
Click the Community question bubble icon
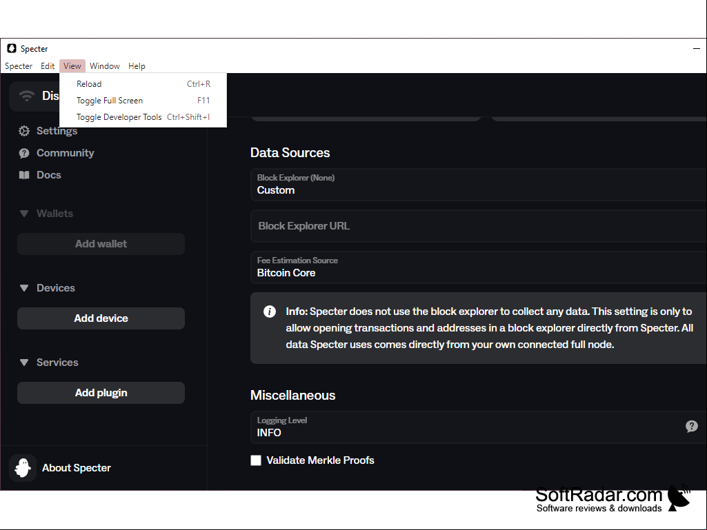pos(24,153)
